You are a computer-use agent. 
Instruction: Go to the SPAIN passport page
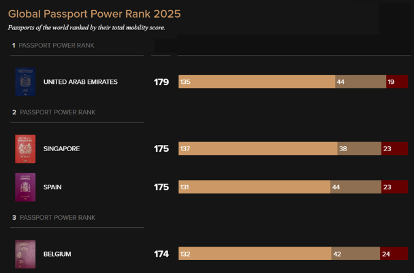[x=52, y=187]
